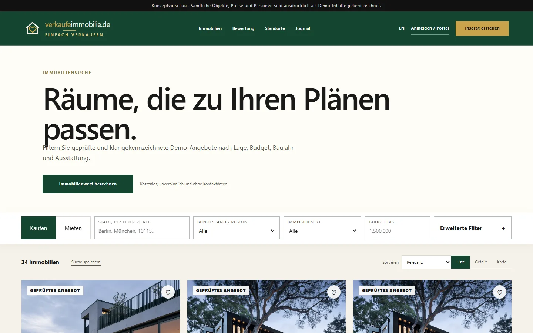Image resolution: width=533 pixels, height=333 pixels.
Task: Open the Immobilien menu item
Action: pyautogui.click(x=210, y=28)
